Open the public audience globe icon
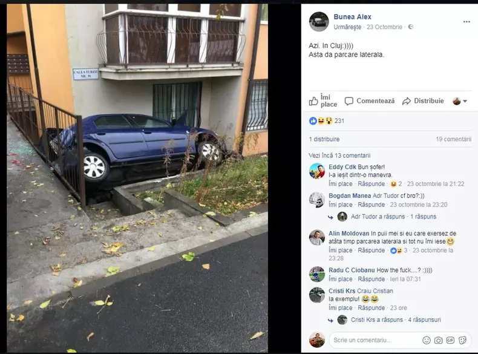 [411, 27]
